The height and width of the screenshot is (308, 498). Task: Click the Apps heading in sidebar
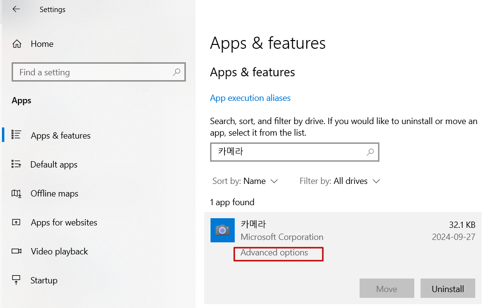tap(22, 101)
